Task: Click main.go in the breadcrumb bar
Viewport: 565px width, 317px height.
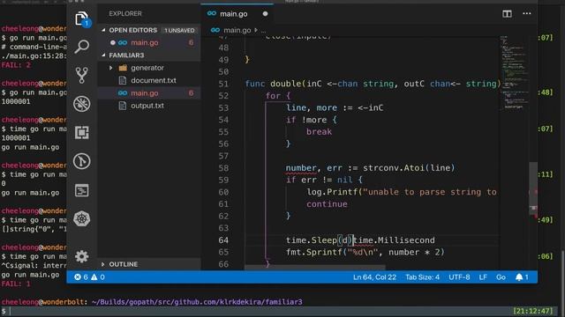Action: pos(237,30)
